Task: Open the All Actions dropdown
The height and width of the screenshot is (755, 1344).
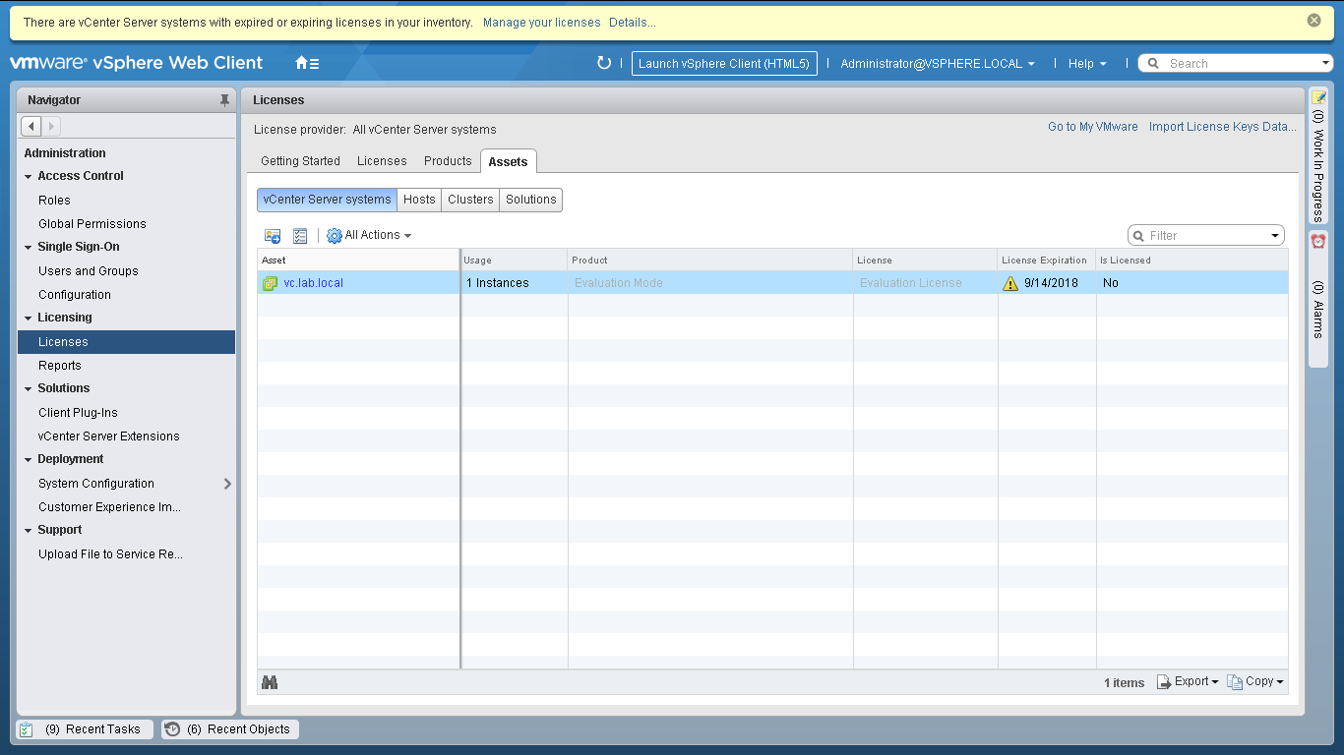Action: pos(370,235)
